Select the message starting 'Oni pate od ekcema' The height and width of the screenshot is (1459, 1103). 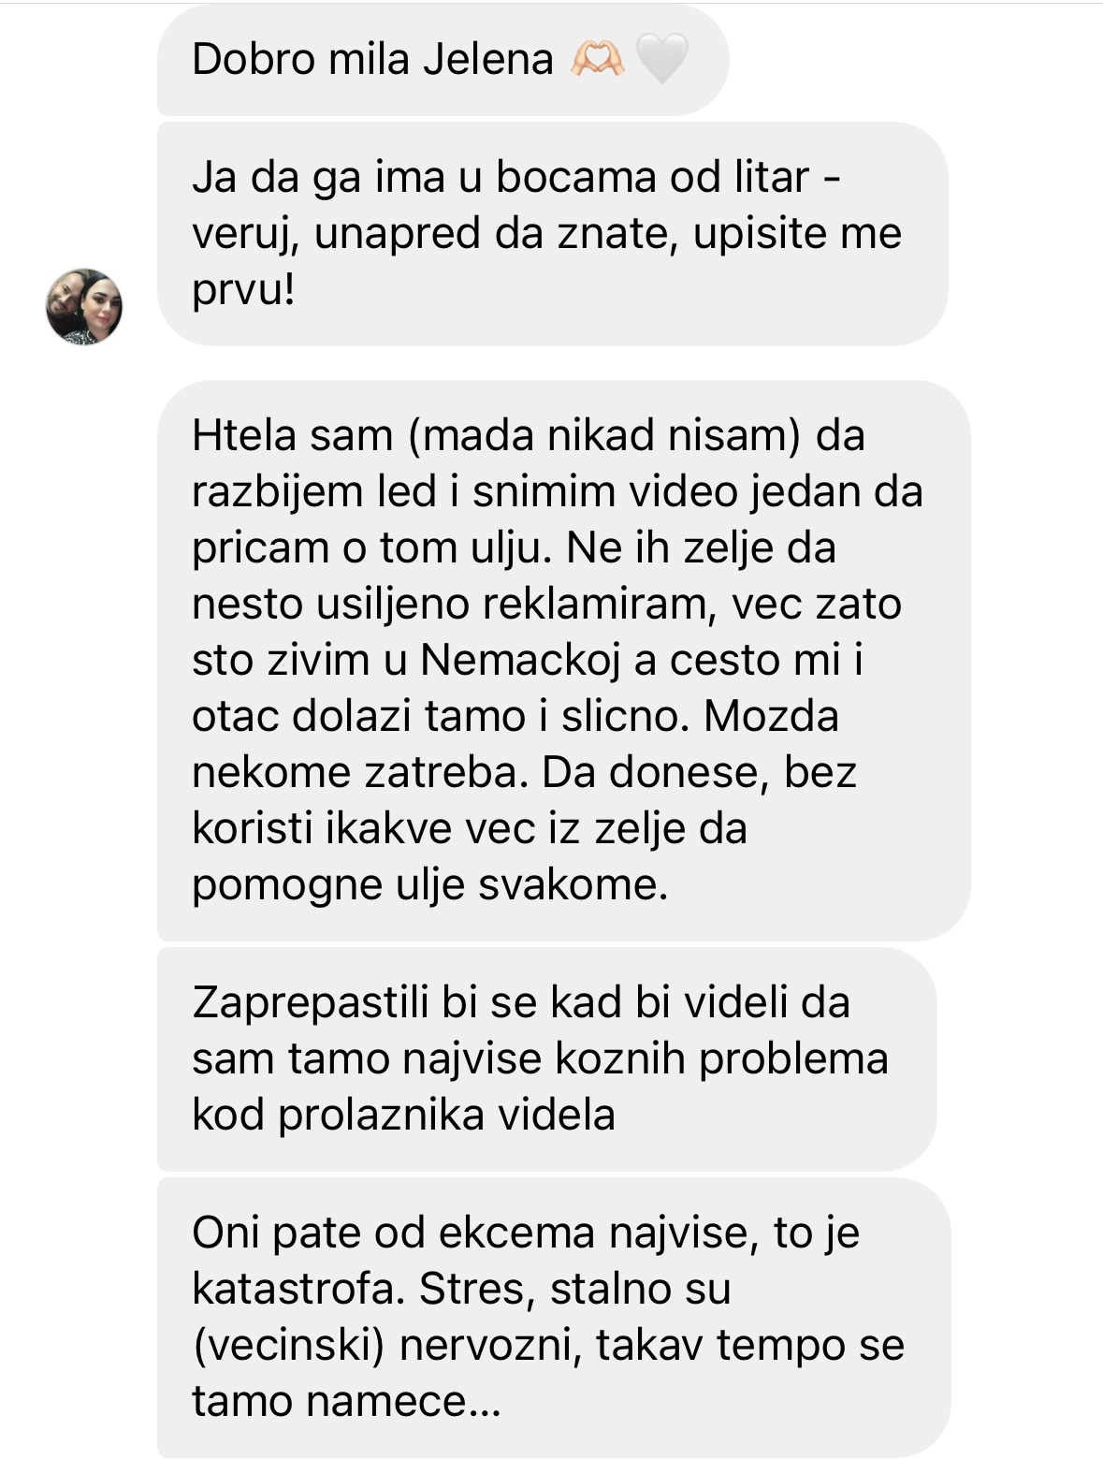[554, 1317]
